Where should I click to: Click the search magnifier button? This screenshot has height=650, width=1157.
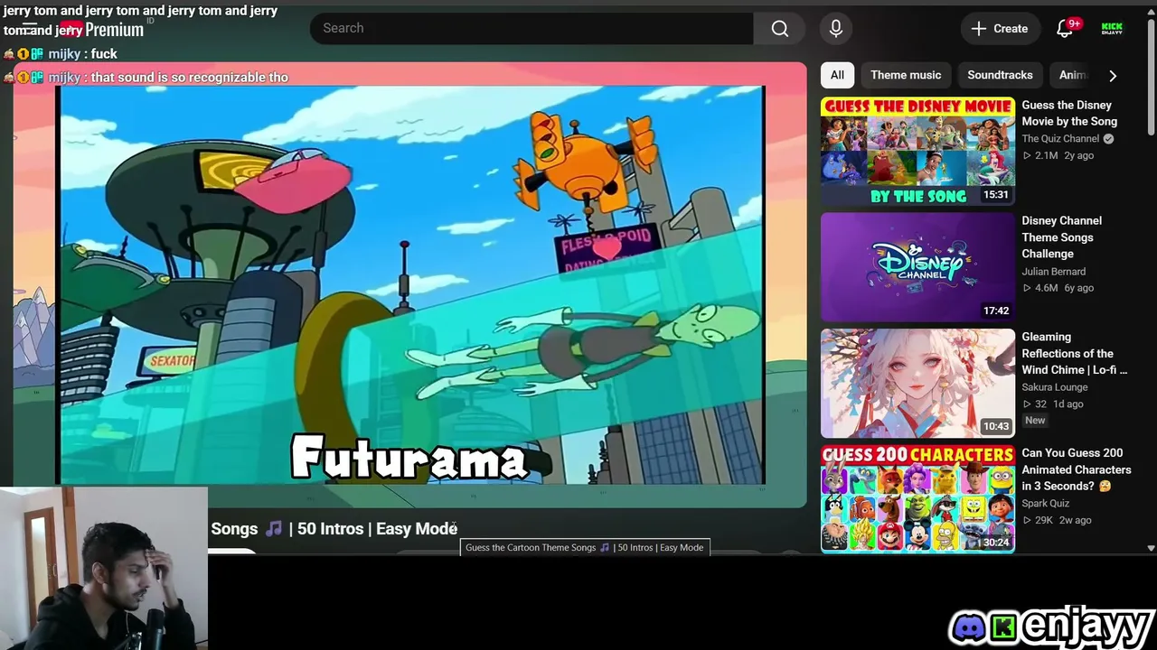coord(780,28)
